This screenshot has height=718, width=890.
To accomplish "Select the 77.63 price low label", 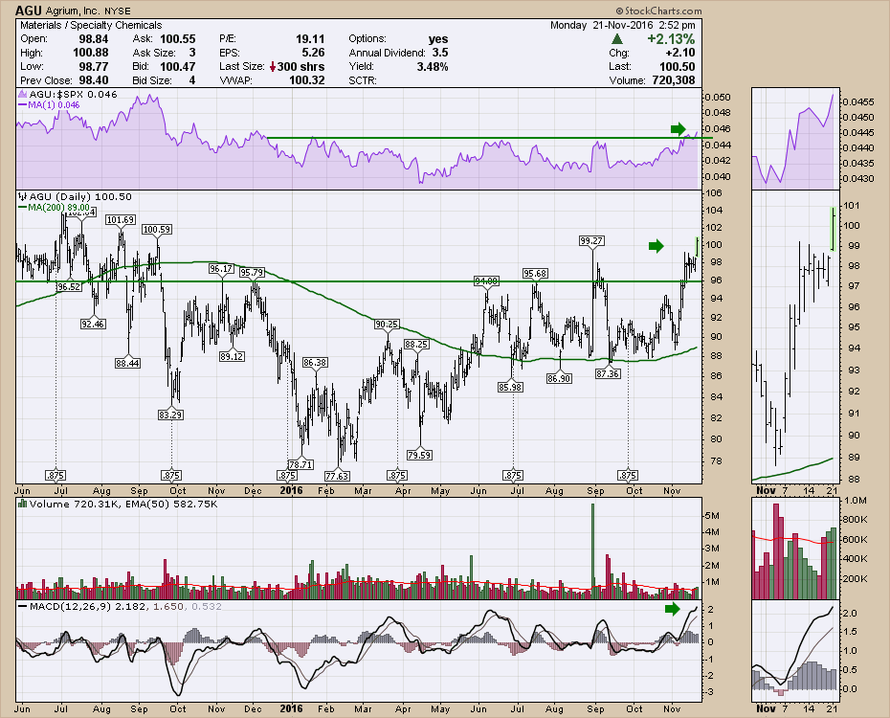I will point(337,475).
